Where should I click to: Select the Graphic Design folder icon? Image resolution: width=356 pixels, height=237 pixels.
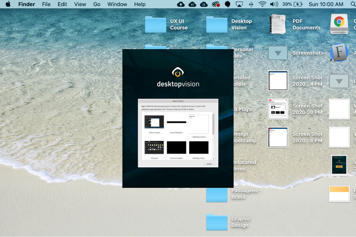217,222
